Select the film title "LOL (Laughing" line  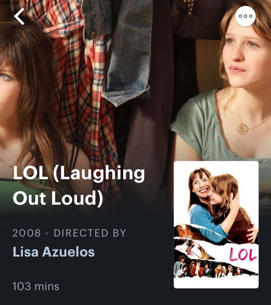[x=79, y=173]
